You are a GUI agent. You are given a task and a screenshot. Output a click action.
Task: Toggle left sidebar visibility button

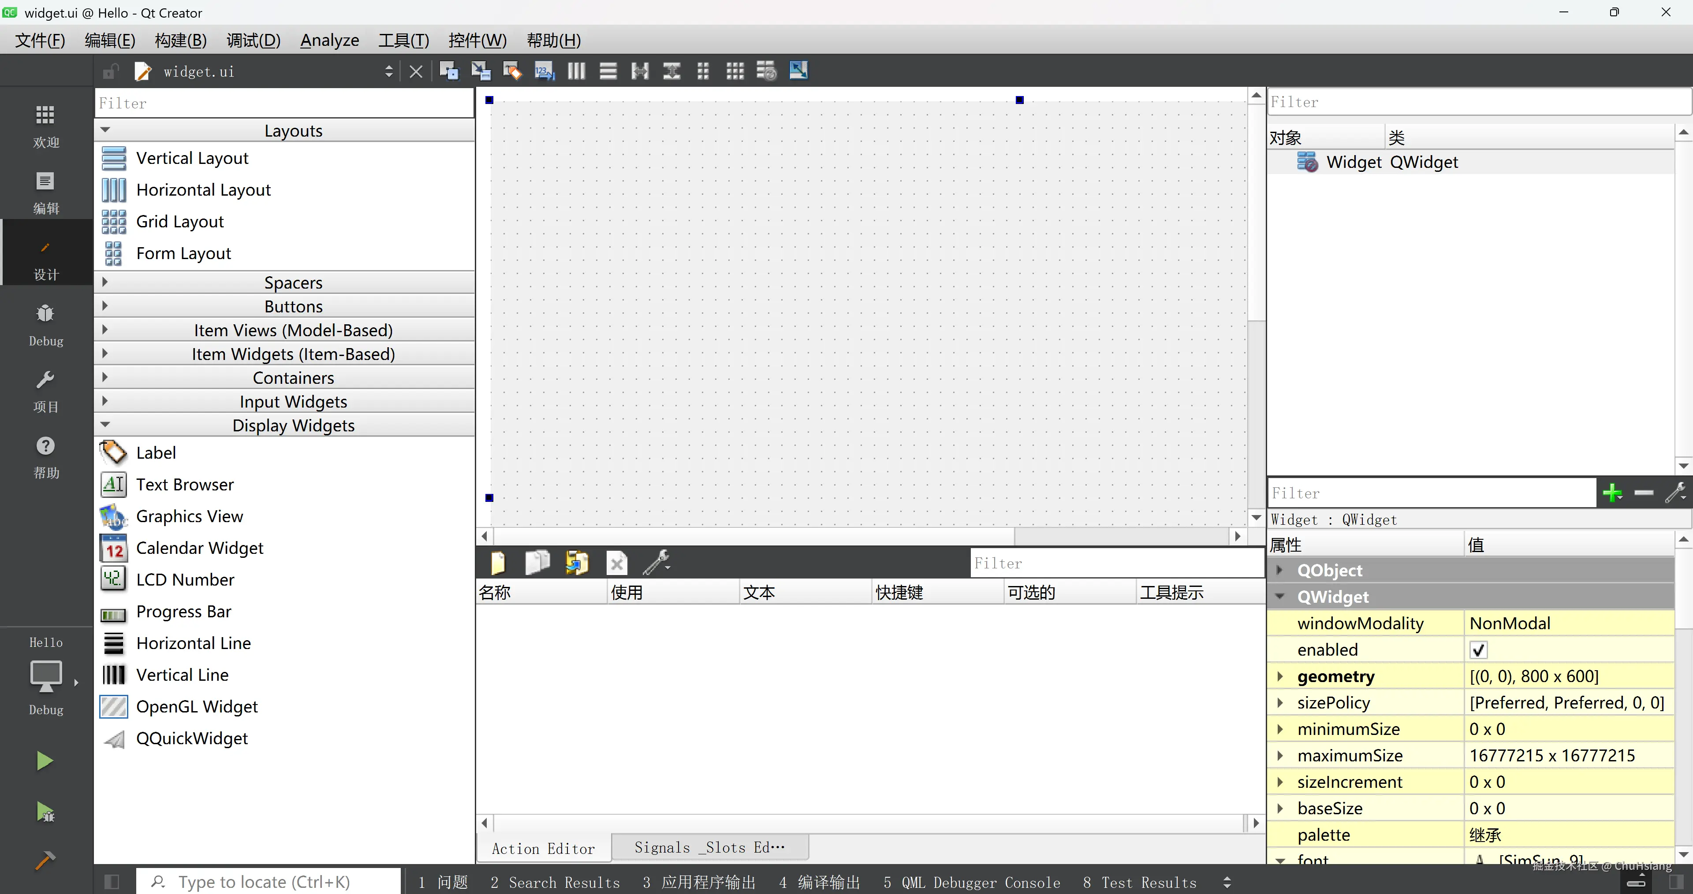click(x=112, y=882)
